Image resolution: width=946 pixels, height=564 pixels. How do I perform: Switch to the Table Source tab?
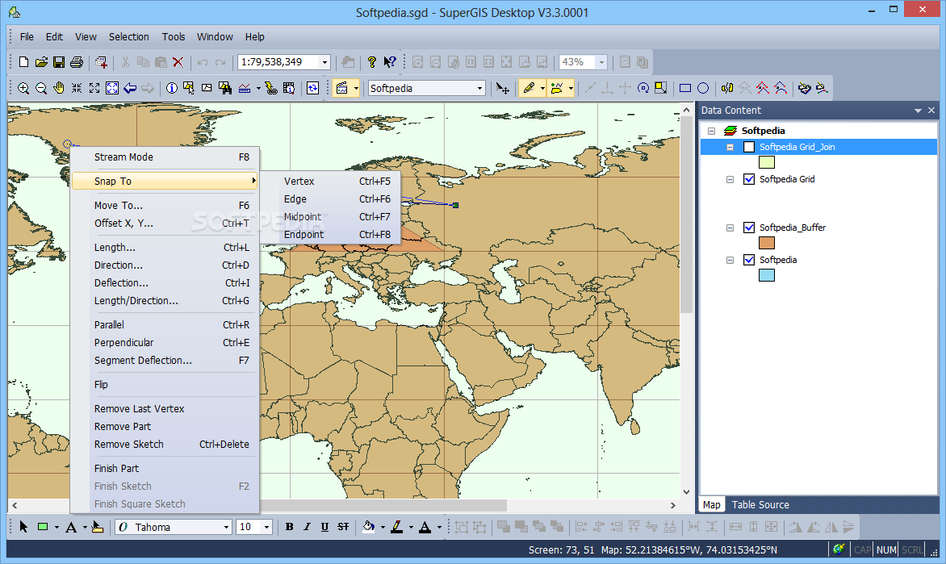[760, 505]
